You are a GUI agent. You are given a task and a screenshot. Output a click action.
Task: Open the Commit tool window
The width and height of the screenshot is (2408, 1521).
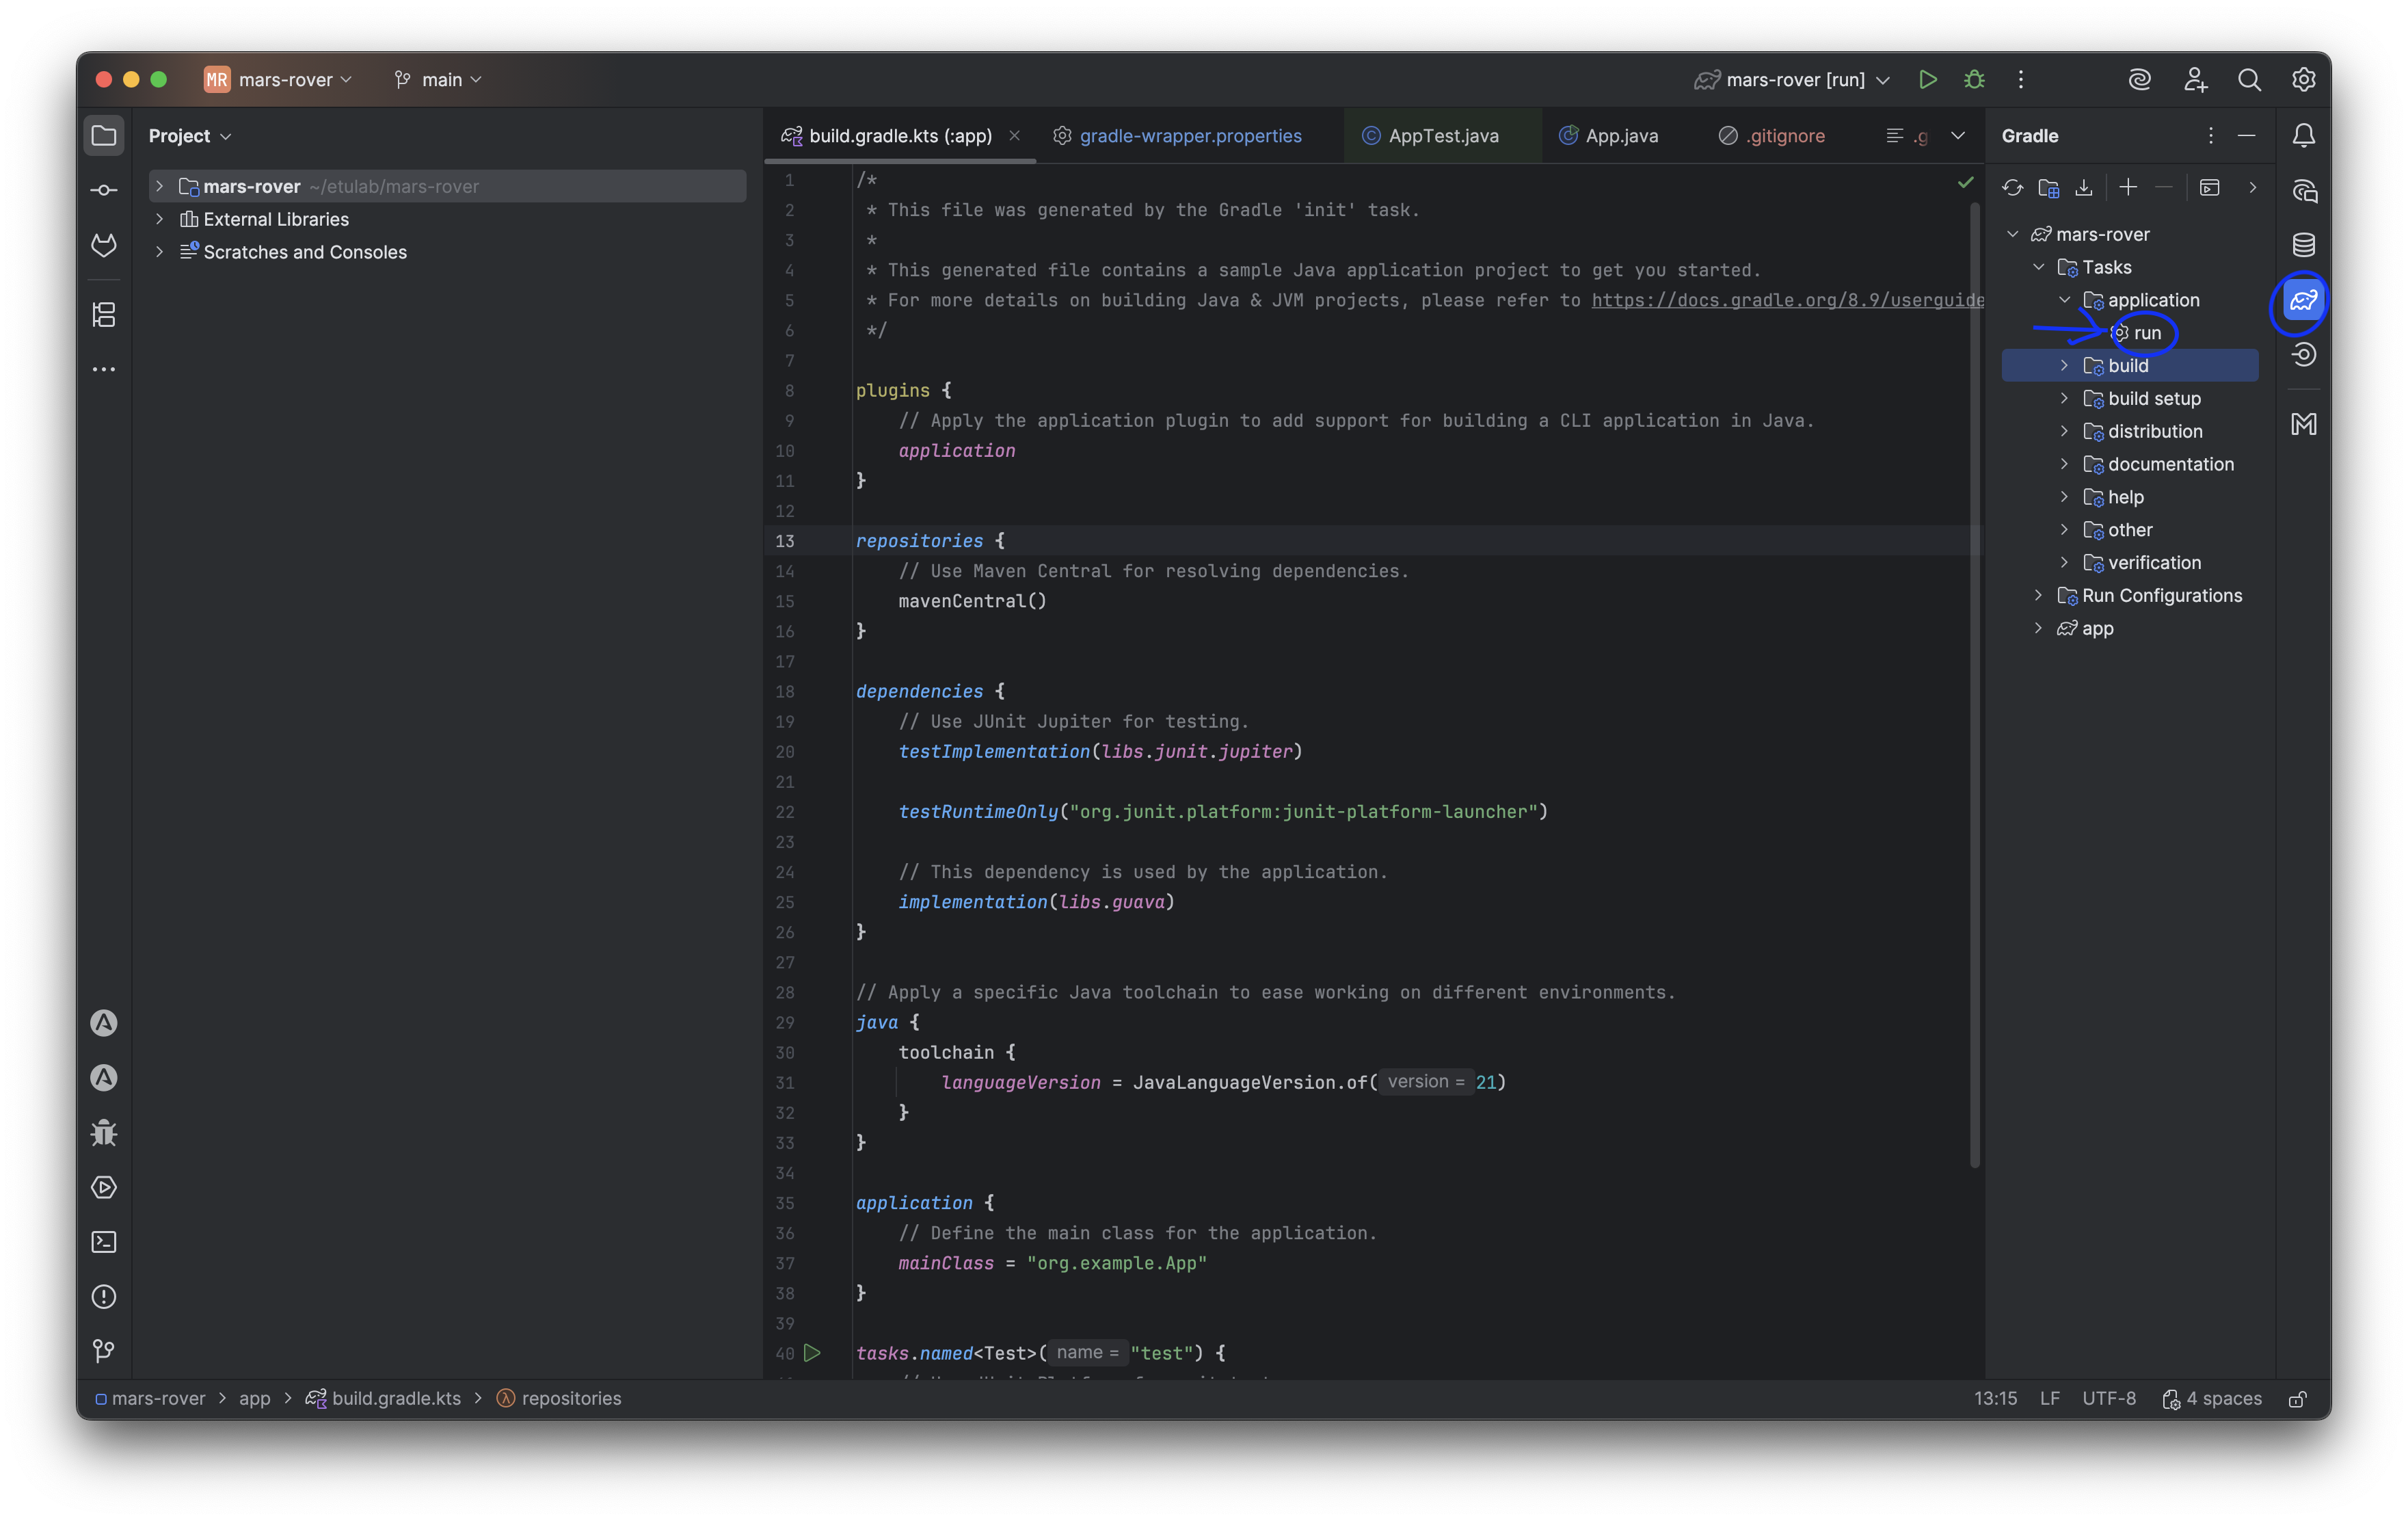coord(104,190)
